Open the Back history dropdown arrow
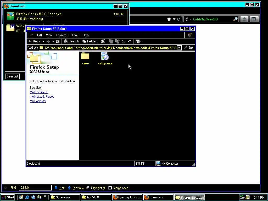268x201 pixels. coord(43,42)
